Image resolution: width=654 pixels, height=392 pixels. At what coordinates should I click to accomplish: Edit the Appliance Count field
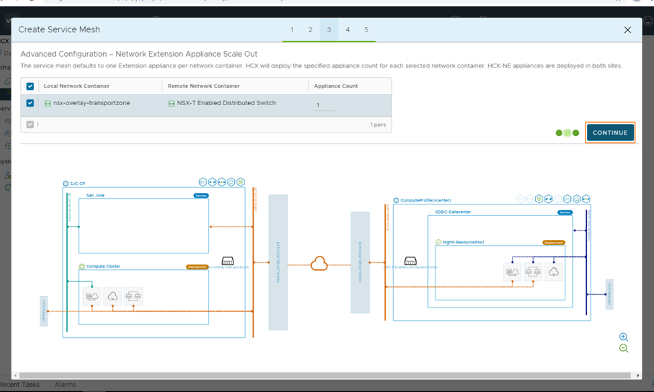point(325,105)
